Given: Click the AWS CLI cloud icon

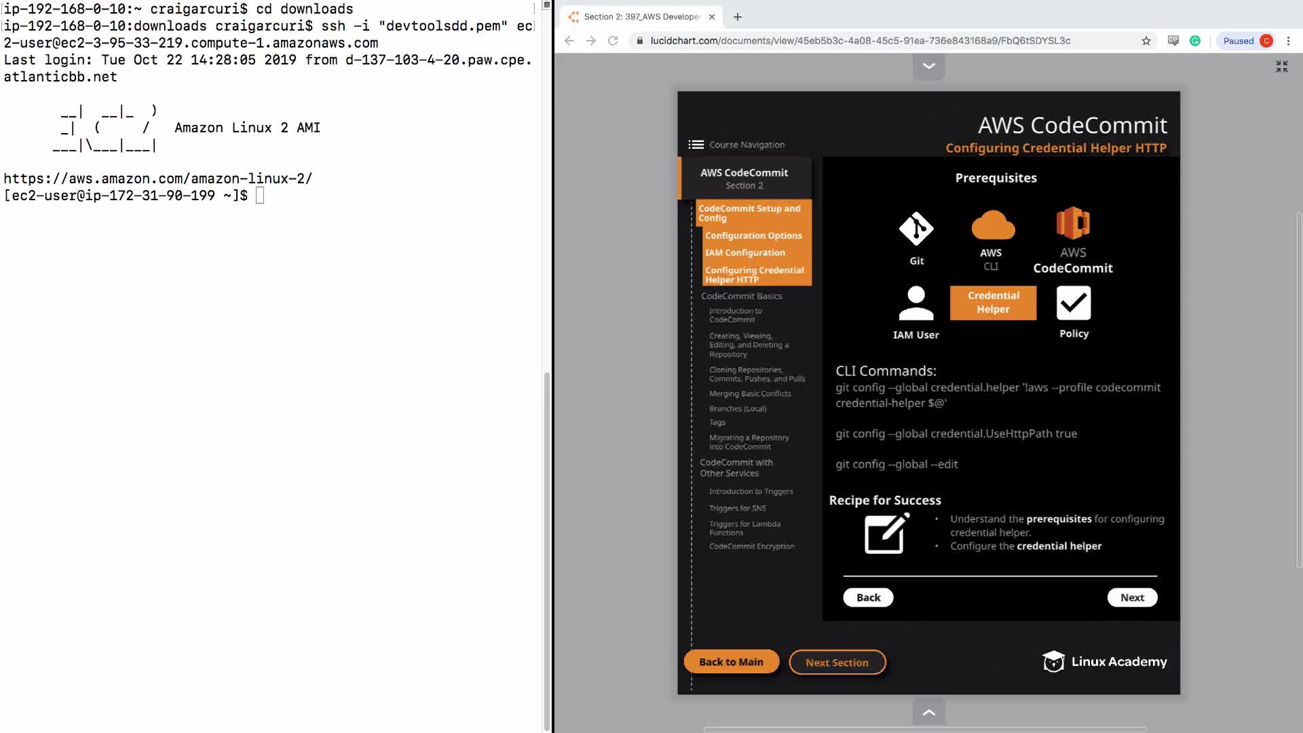Looking at the screenshot, I should pyautogui.click(x=992, y=226).
